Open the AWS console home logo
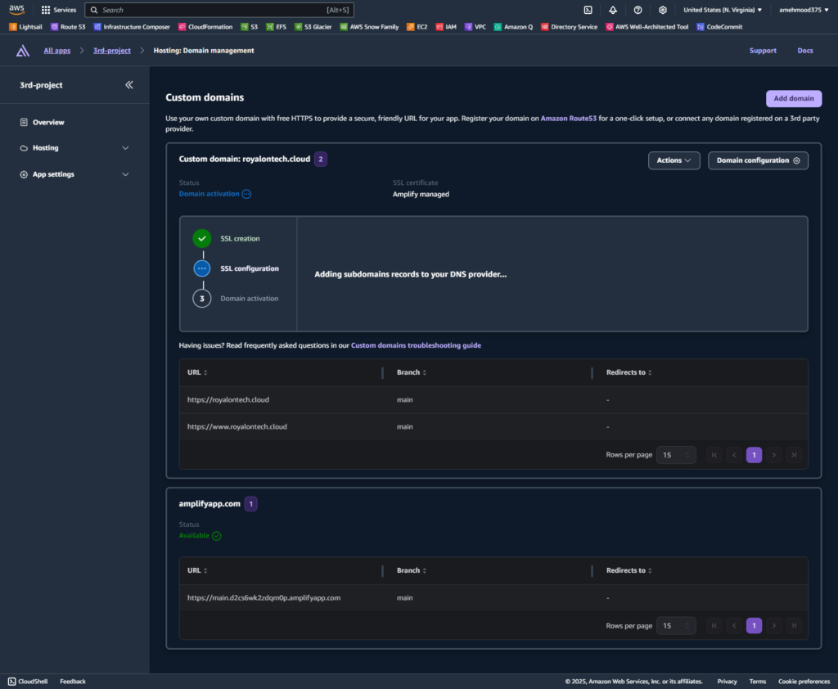This screenshot has width=838, height=689. click(16, 10)
